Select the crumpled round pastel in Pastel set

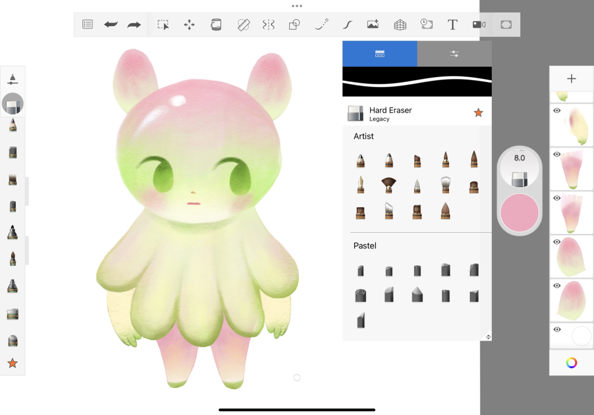coord(361,295)
